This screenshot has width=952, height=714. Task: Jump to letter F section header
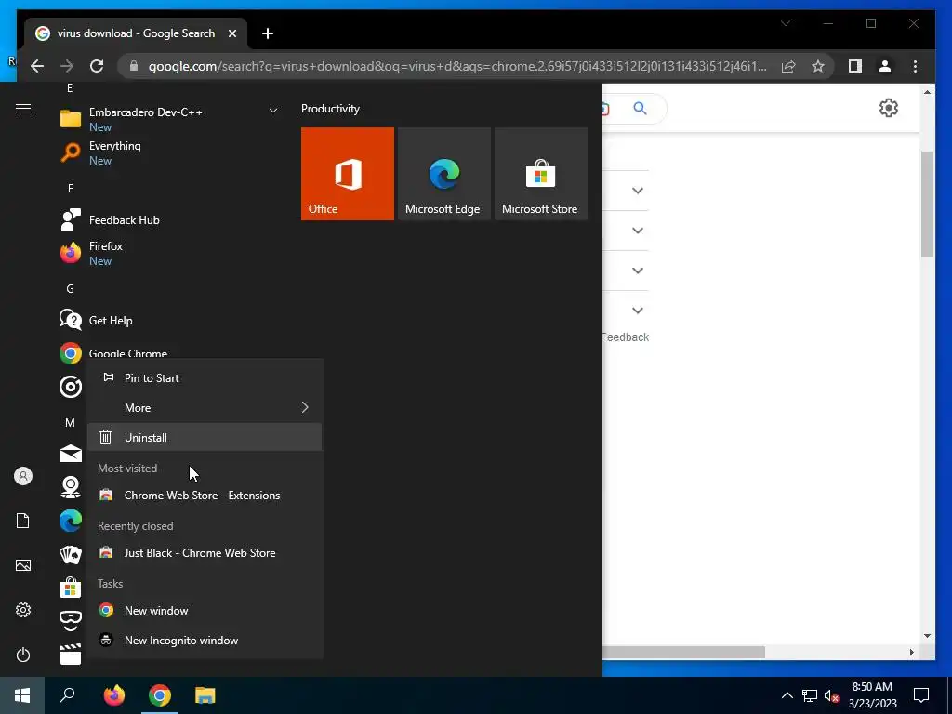[71, 188]
